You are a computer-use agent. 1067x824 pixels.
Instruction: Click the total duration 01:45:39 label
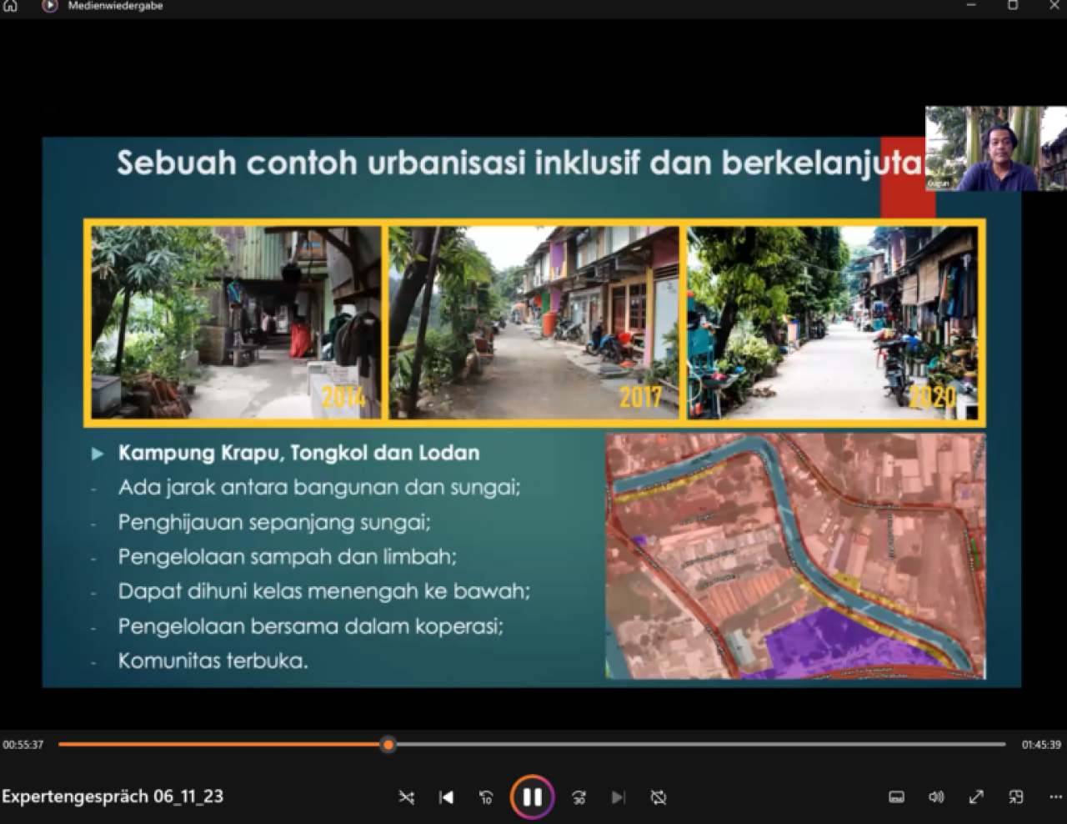[x=1041, y=745]
